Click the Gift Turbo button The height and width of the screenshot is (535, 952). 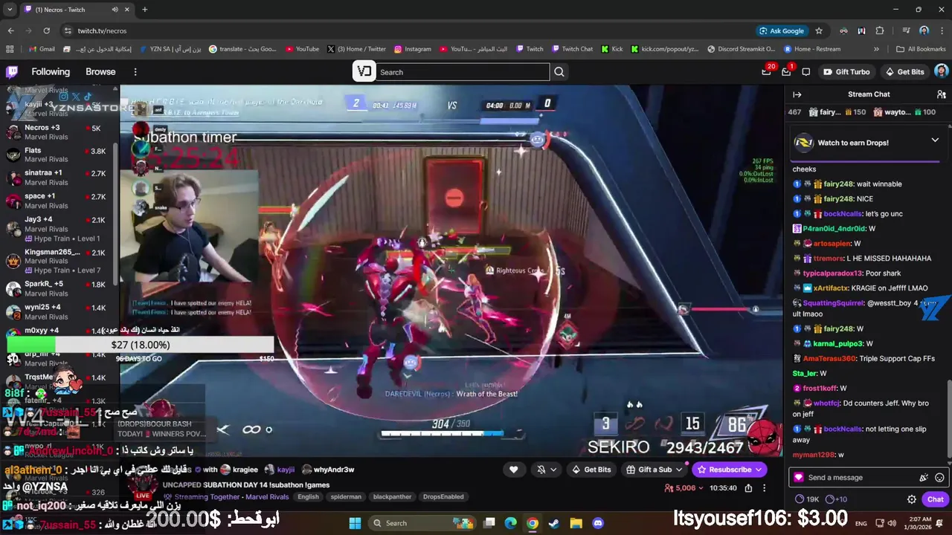pos(846,72)
